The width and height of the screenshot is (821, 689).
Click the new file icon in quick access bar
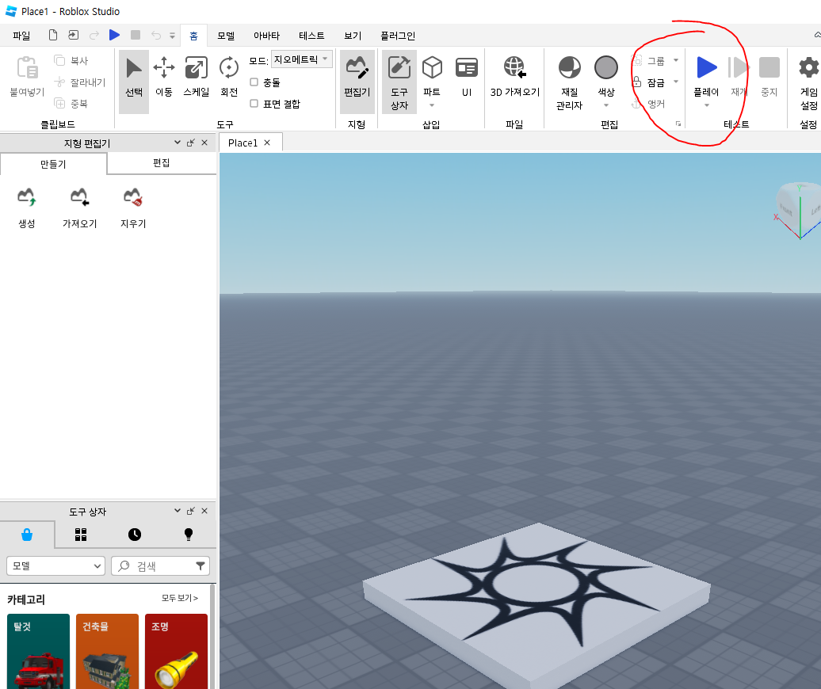pos(53,35)
